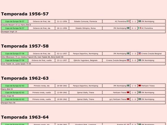Viewport: 167px width, 125px height.
Task: Click 'Copa de Europa 56-57' in the 21-11-1956 row
Action: tap(15, 21)
